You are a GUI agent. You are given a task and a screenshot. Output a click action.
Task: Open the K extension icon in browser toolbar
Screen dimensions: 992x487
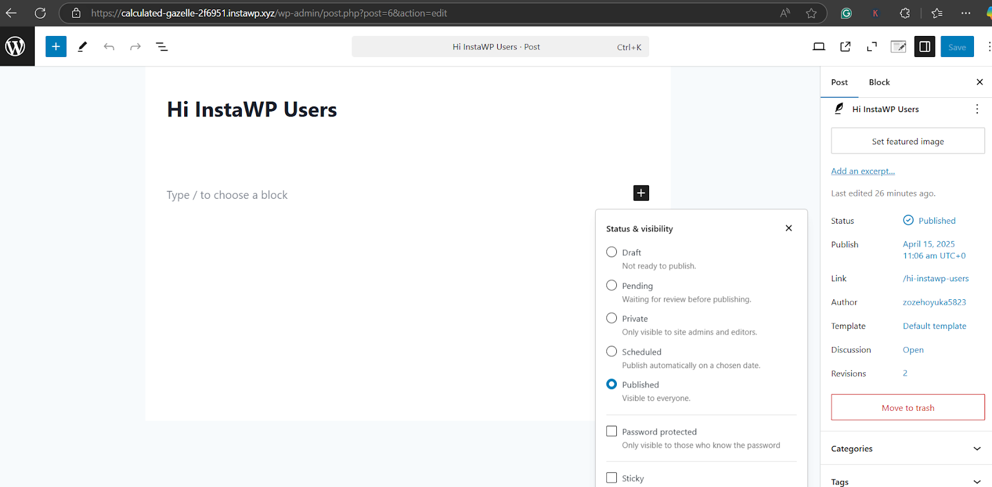pos(875,13)
